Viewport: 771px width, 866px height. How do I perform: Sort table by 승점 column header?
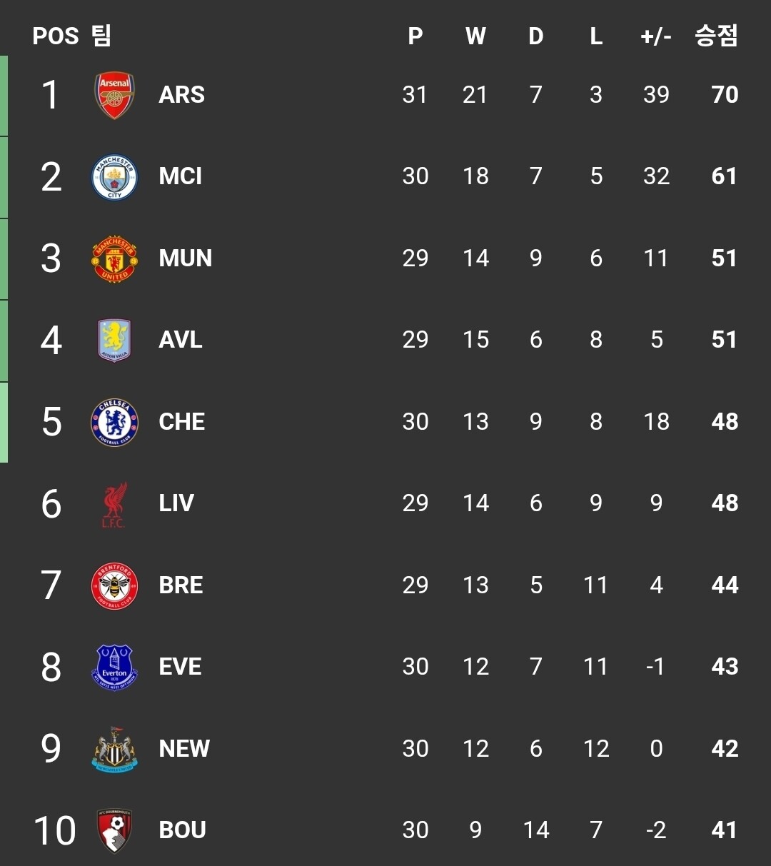coord(716,36)
